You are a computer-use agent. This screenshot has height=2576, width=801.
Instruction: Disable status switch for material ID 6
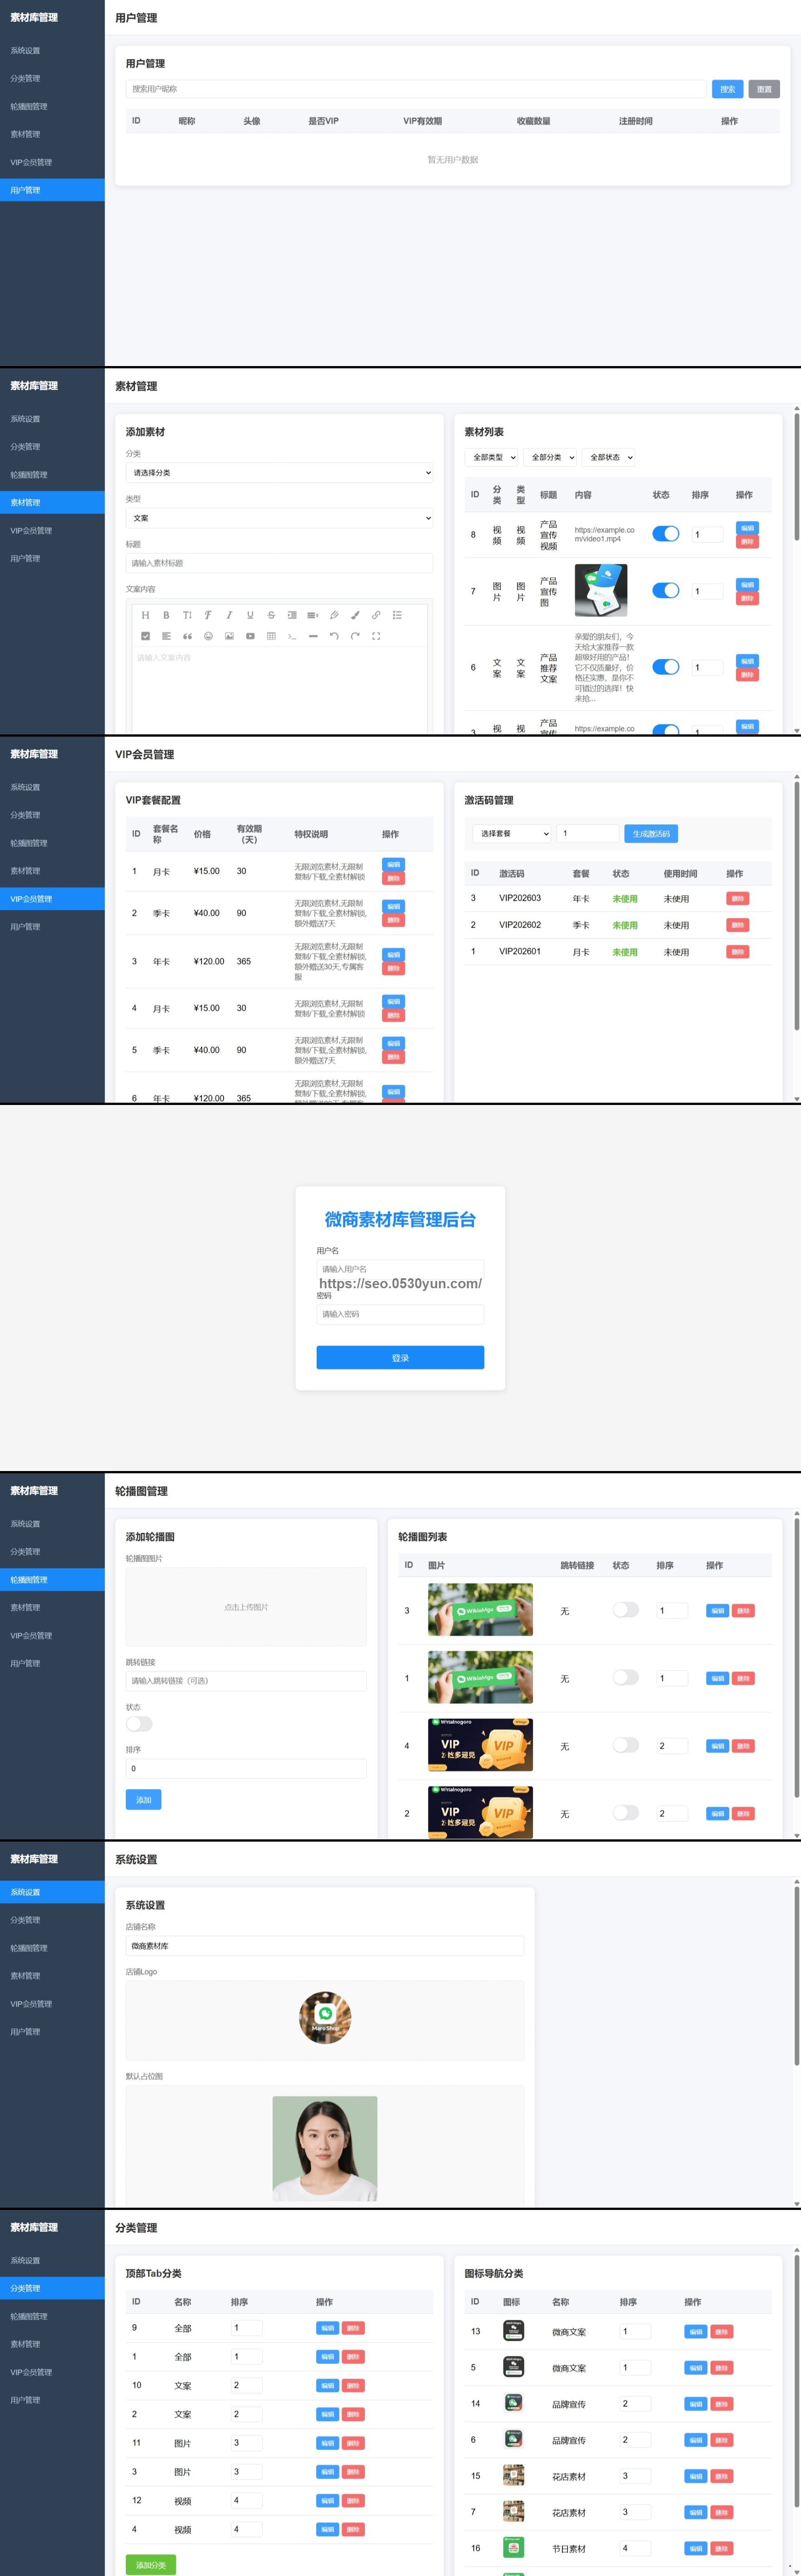click(665, 667)
